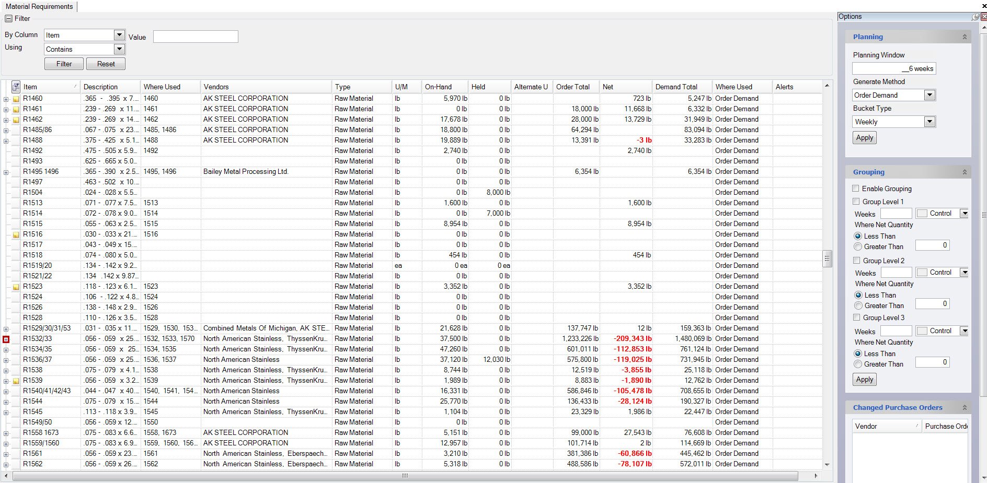This screenshot has width=987, height=483.
Task: Click the field chooser icon beside the Item header
Action: coord(16,87)
